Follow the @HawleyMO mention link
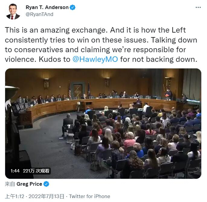 95,59
